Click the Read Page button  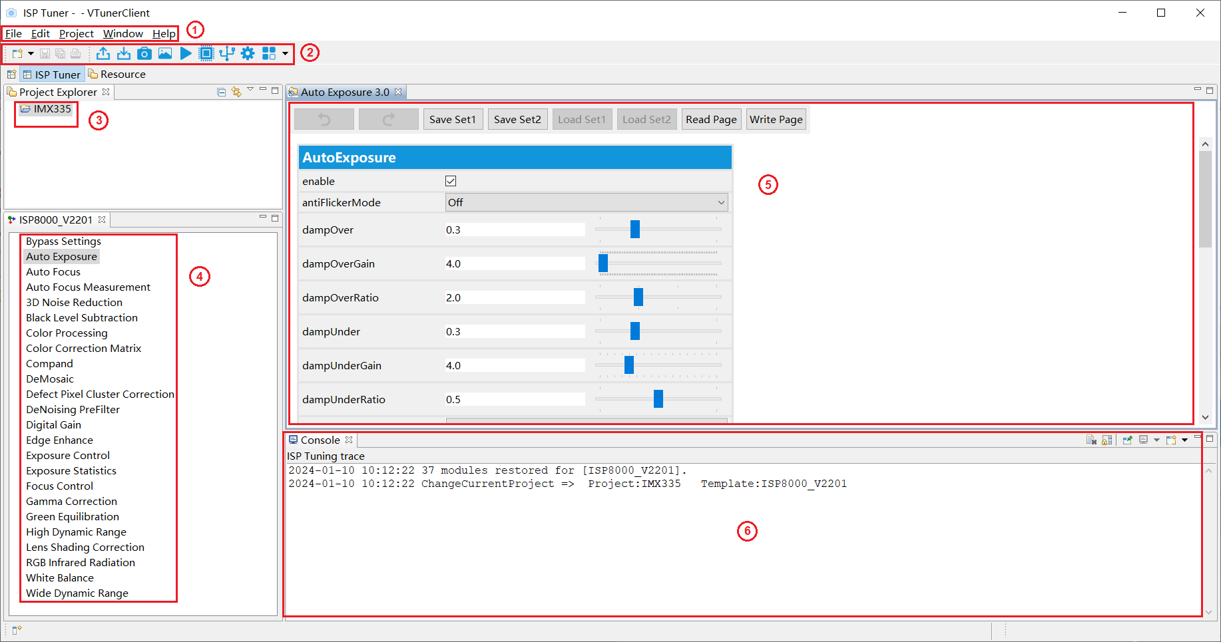tap(711, 120)
